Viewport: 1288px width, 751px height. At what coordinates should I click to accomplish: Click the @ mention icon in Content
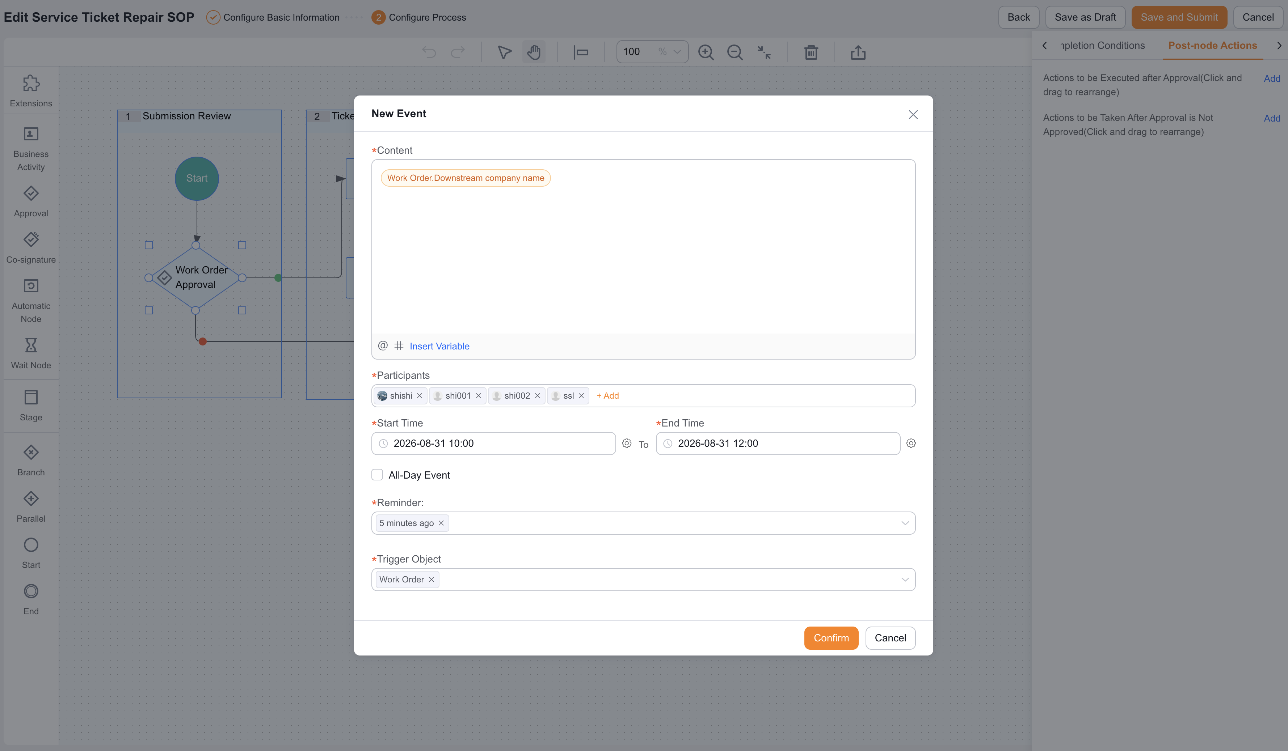coord(383,346)
